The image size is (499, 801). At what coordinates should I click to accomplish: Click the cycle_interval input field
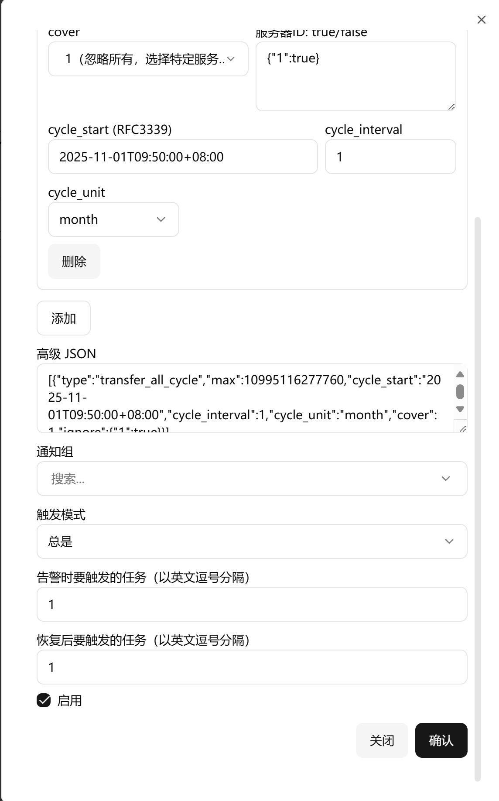(x=390, y=157)
